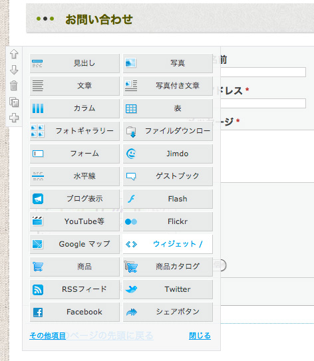
Task: Click the RSSフィード feed icon
Action: (38, 289)
